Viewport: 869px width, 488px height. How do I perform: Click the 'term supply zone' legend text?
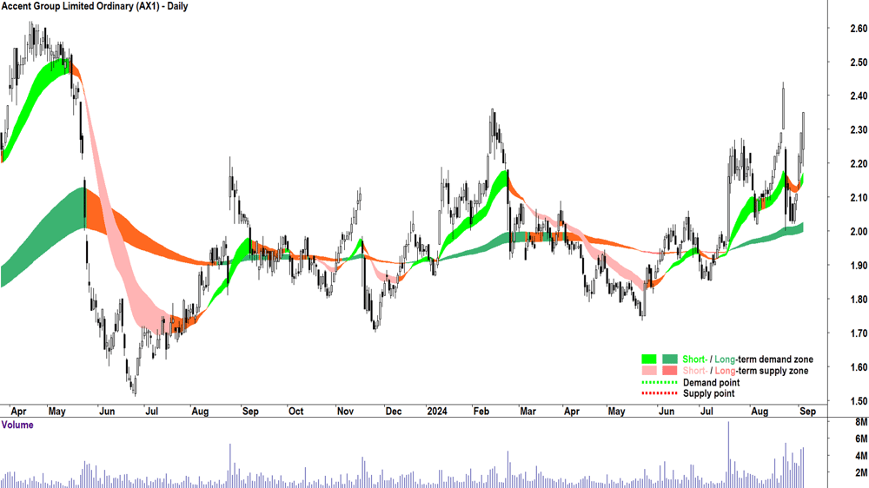(772, 371)
